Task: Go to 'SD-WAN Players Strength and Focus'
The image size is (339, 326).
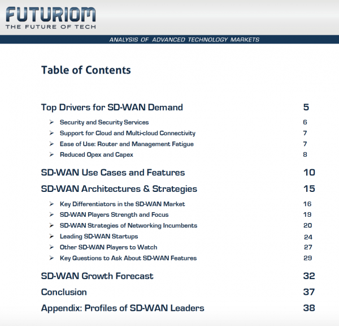Action: [x=114, y=215]
